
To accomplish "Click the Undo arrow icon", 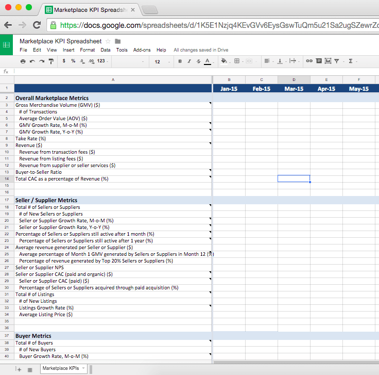I will 32,61.
